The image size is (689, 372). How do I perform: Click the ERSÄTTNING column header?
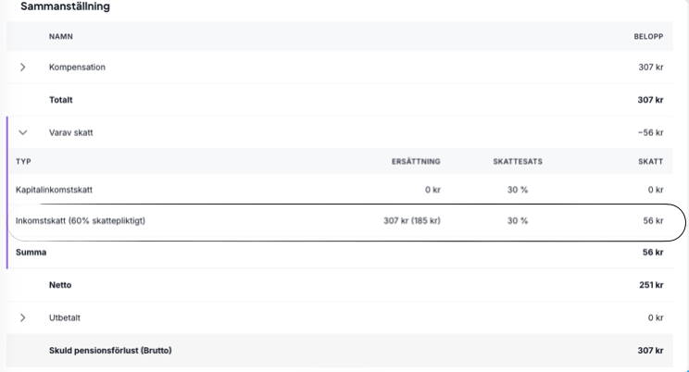(416, 161)
